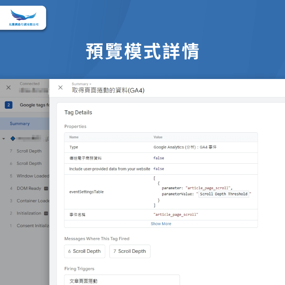Click the code badge beside Initialization
This screenshot has width=285, height=285.
tap(46, 213)
